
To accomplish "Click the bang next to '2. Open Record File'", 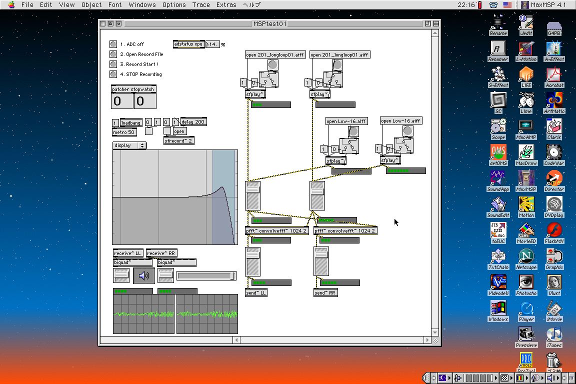I will pos(113,54).
